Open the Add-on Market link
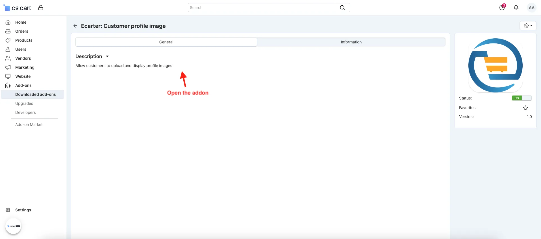541x239 pixels. (x=29, y=125)
